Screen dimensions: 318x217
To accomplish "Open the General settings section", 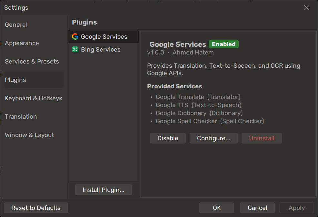I will tap(34, 25).
